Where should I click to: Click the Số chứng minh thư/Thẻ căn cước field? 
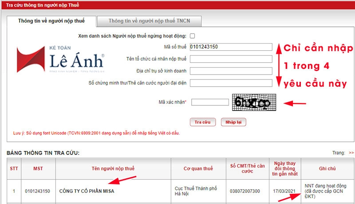click(x=230, y=83)
